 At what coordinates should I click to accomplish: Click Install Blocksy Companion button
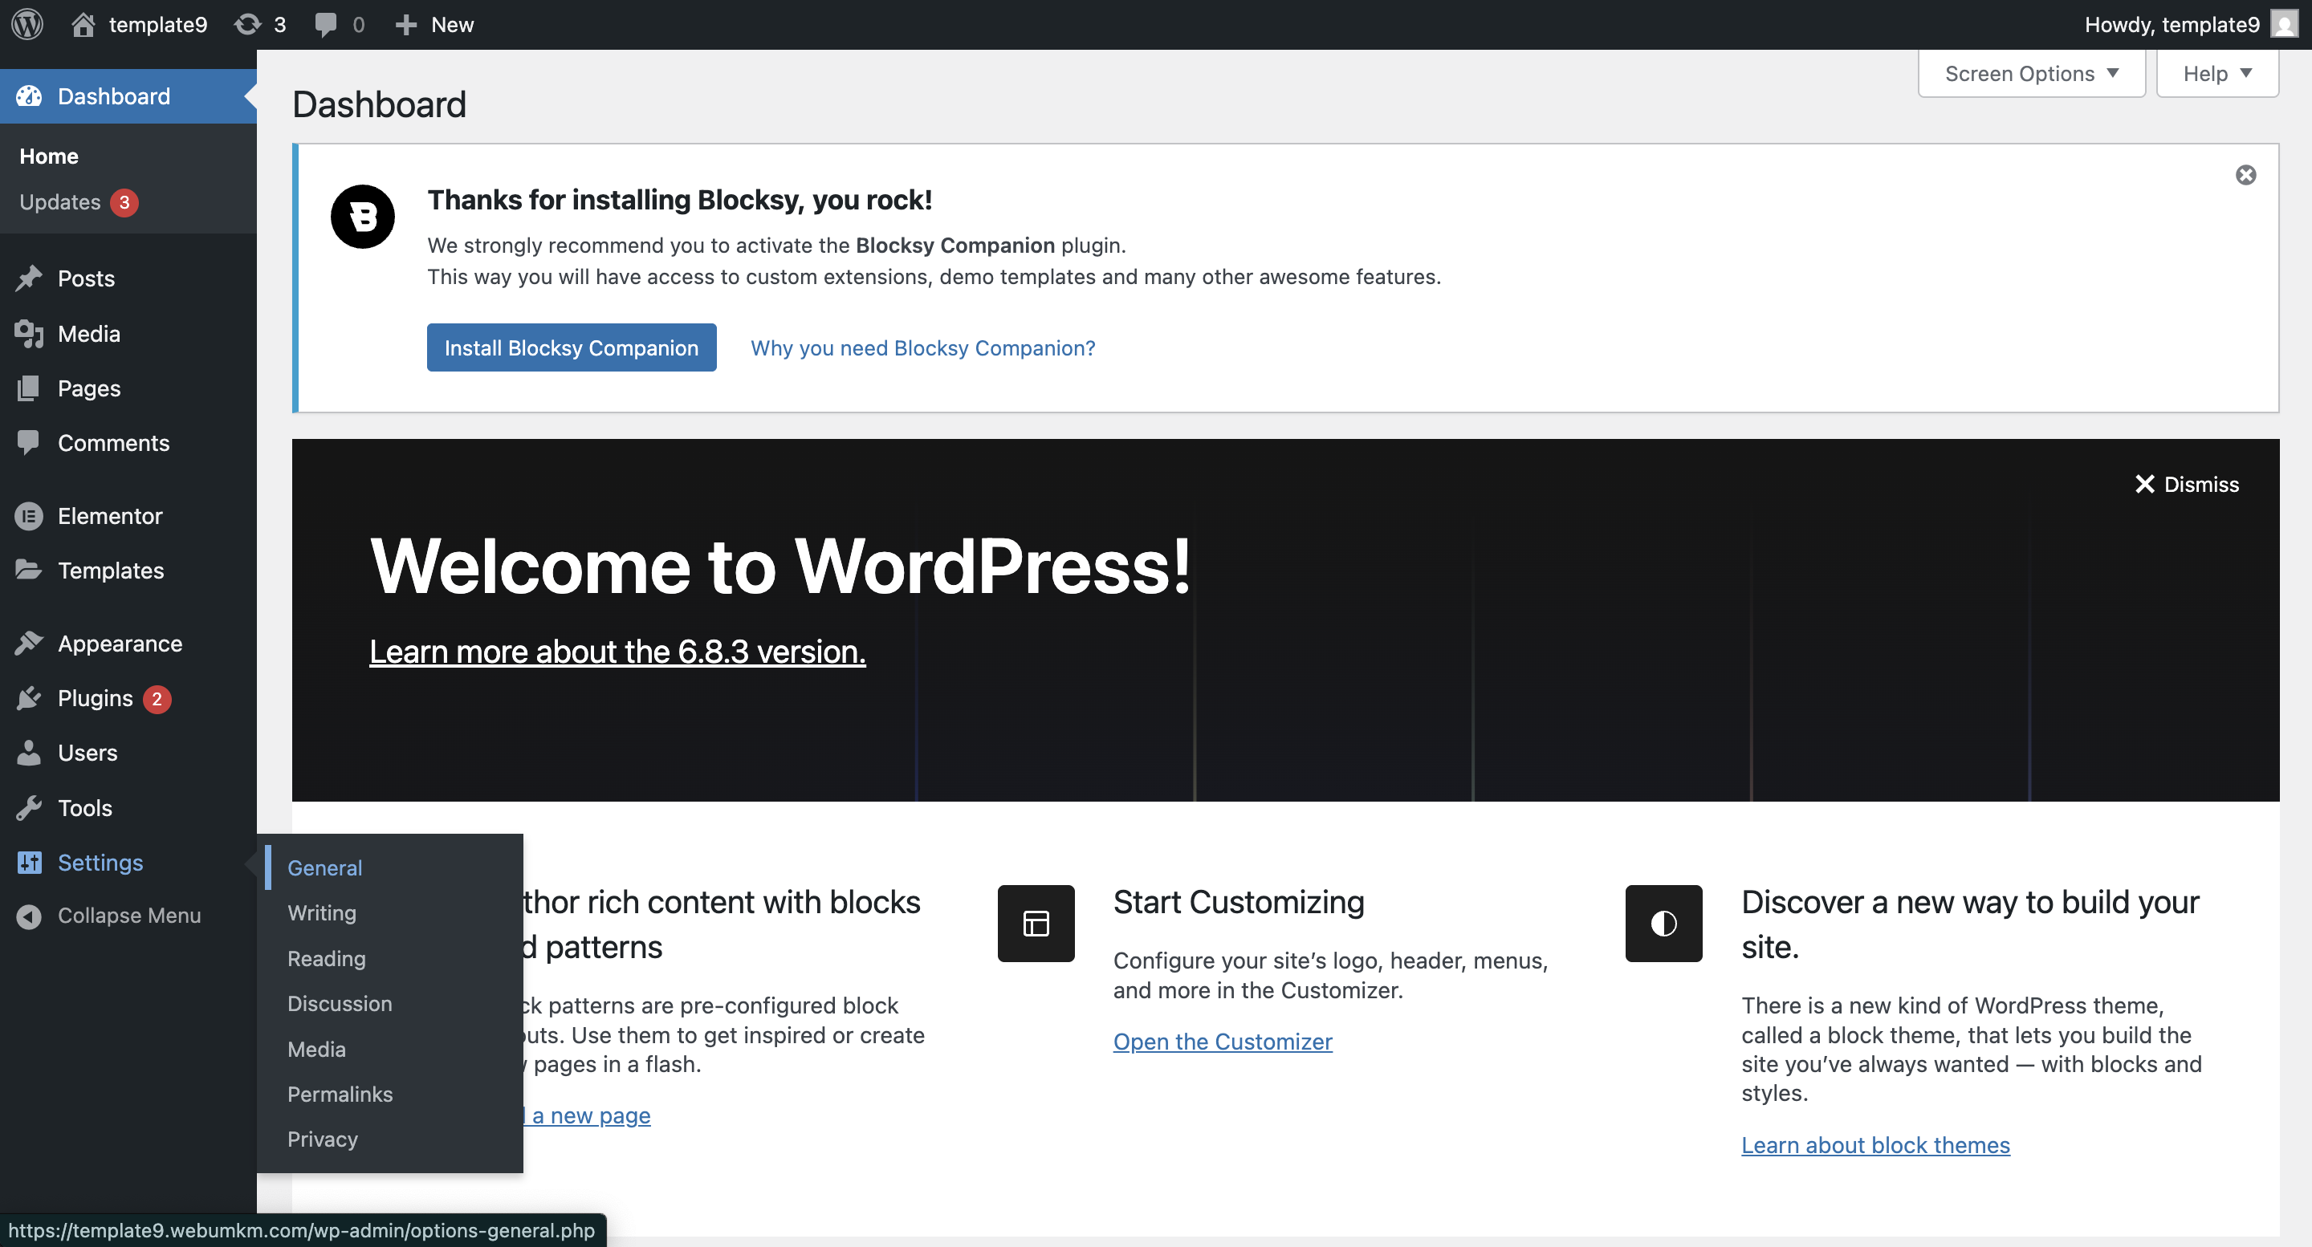click(x=571, y=347)
